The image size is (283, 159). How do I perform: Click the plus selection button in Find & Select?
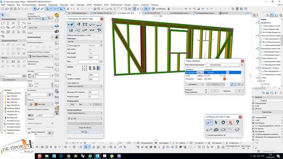pyautogui.click(x=239, y=91)
